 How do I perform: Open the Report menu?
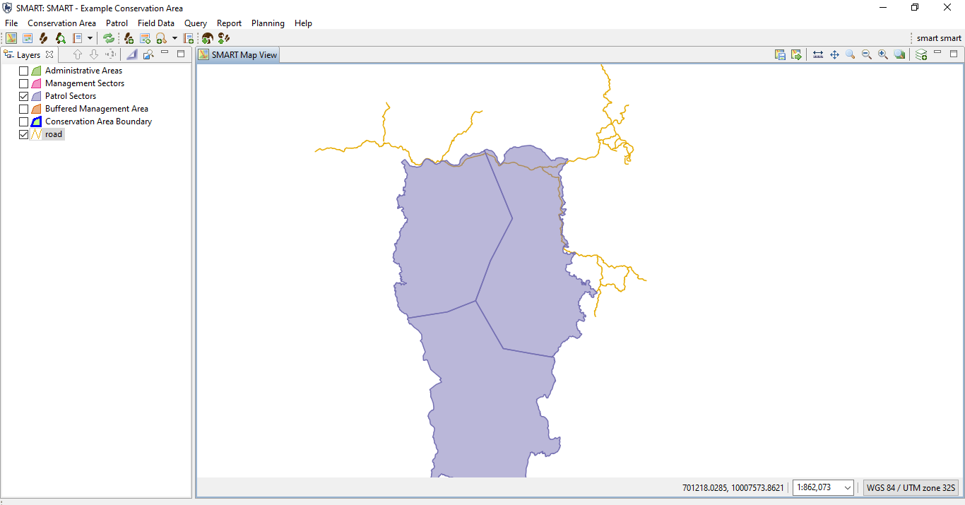click(x=230, y=23)
